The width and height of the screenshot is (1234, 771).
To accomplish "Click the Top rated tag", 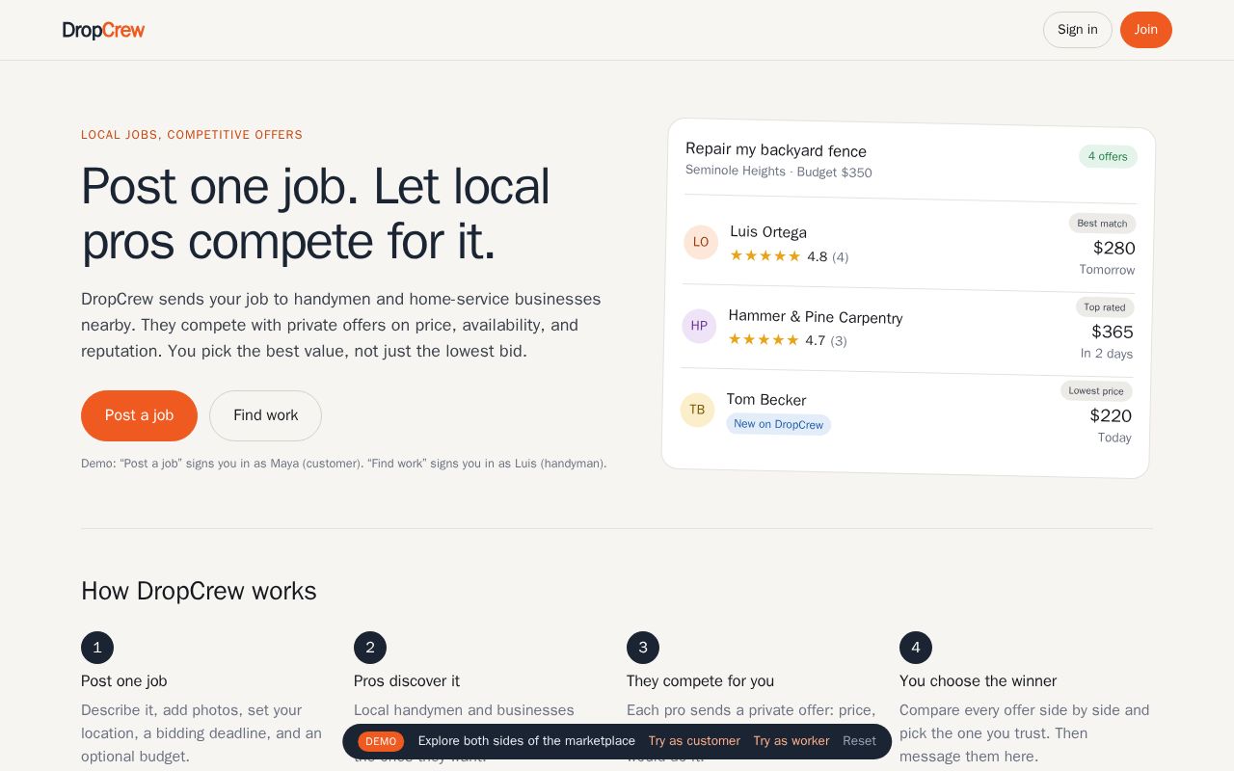I will pyautogui.click(x=1105, y=306).
